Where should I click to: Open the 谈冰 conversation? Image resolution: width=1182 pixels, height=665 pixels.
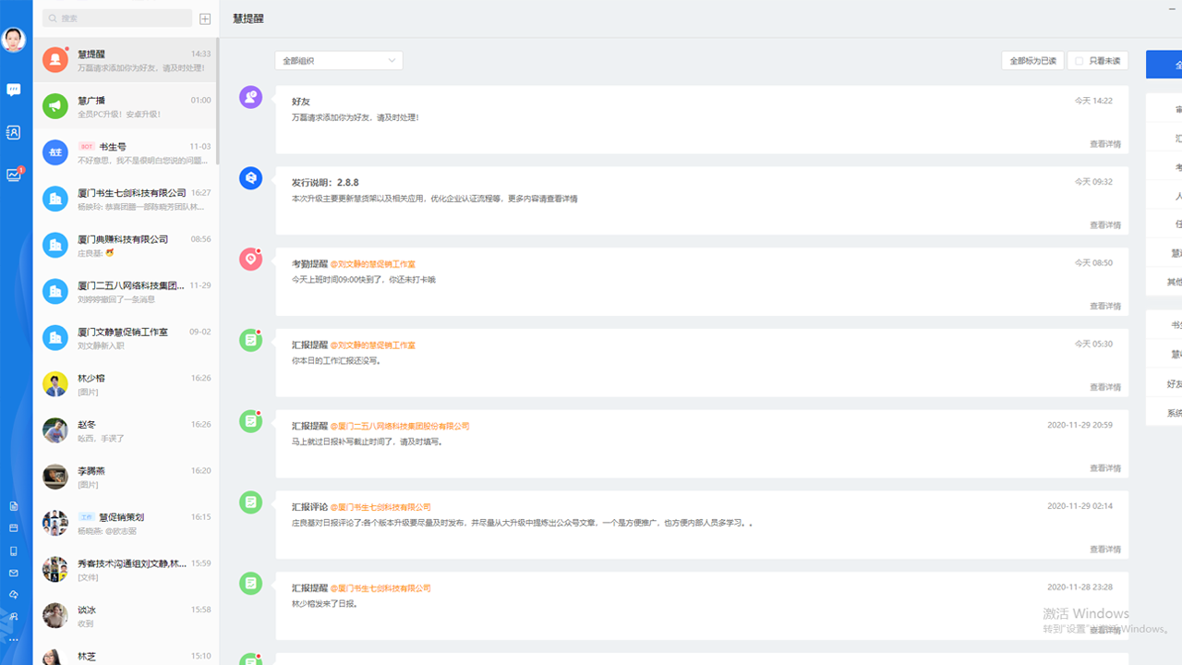pos(127,615)
